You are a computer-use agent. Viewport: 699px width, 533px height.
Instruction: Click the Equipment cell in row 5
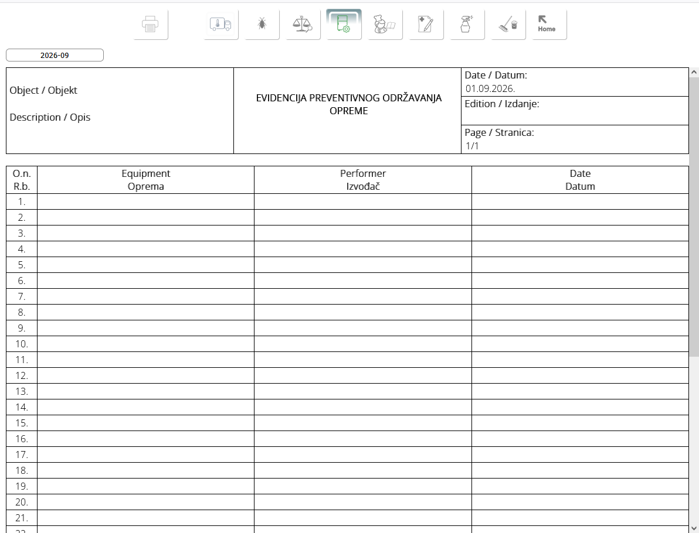click(146, 265)
